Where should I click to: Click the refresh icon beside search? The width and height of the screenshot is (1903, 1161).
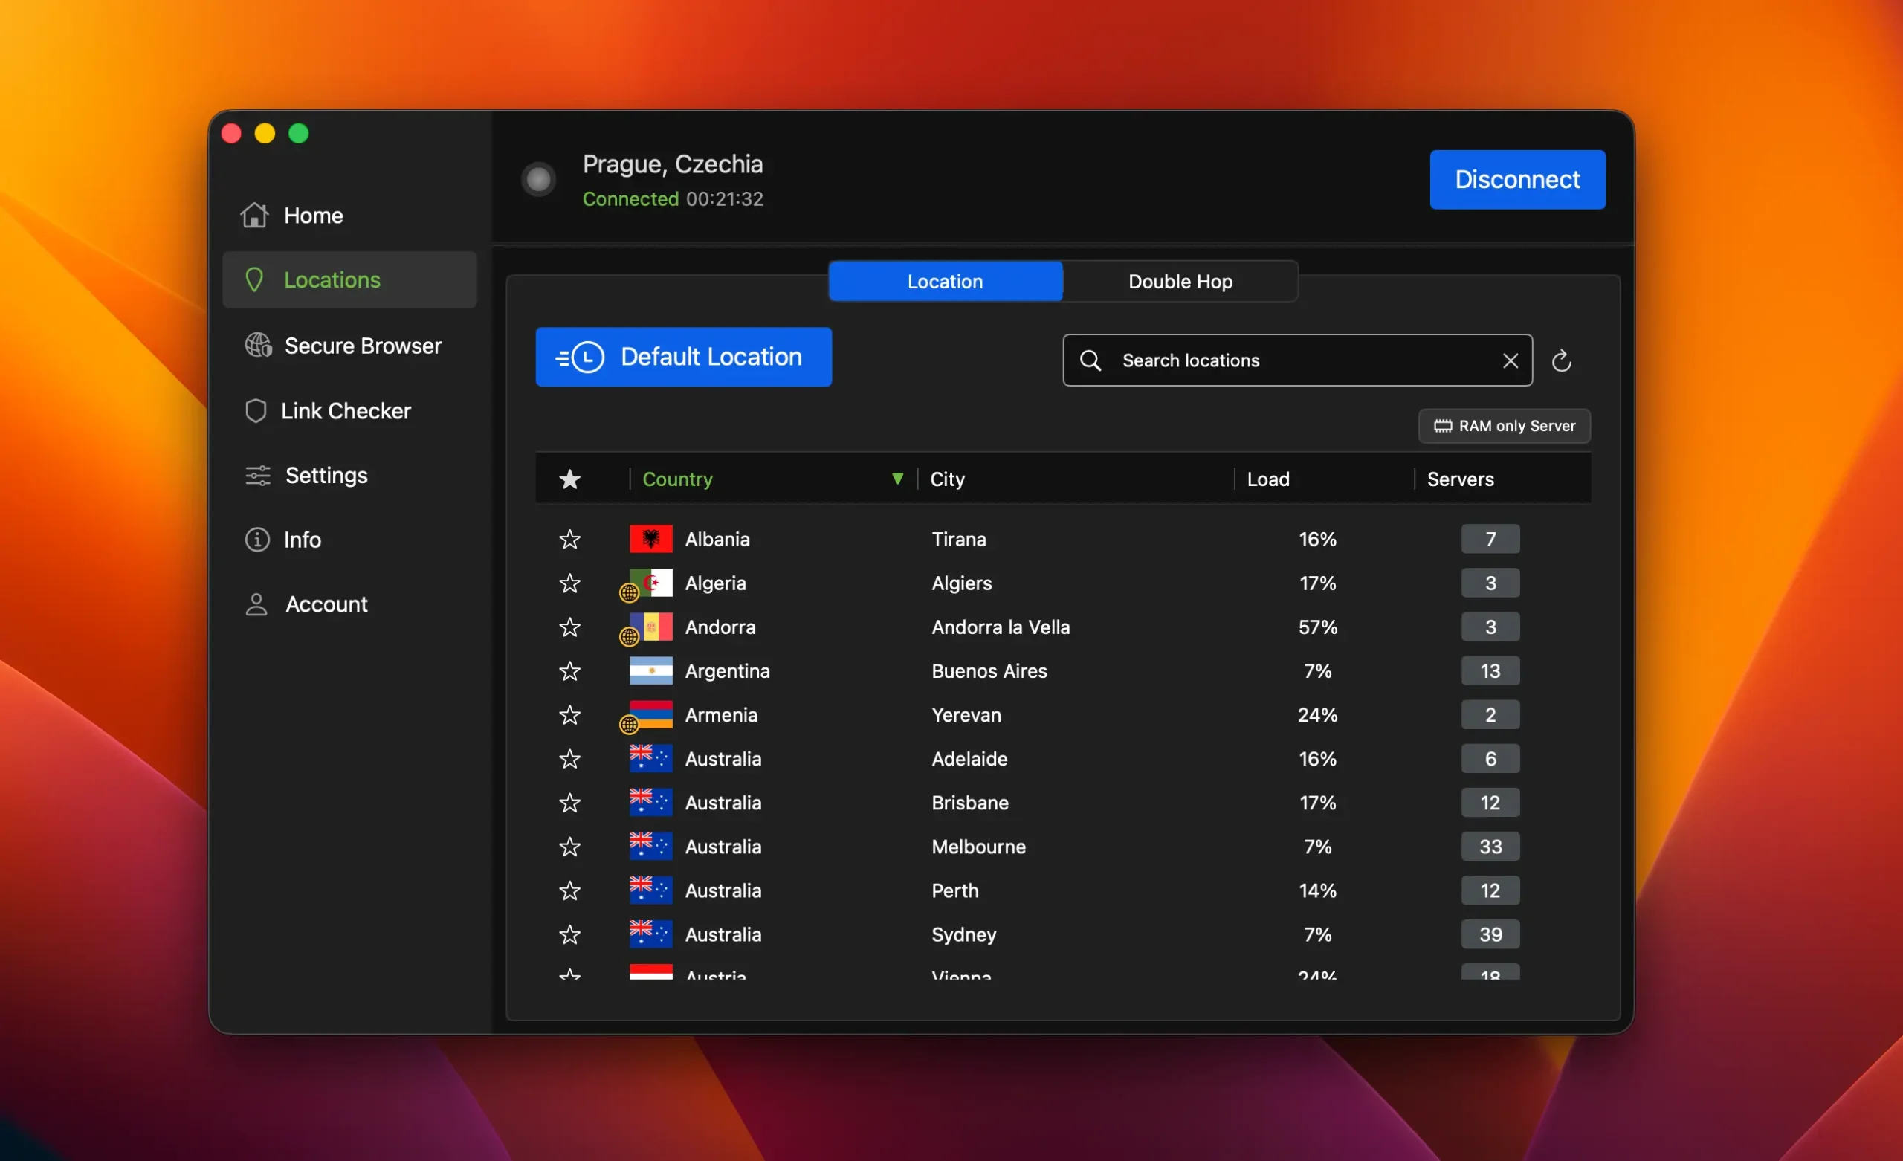click(1562, 360)
